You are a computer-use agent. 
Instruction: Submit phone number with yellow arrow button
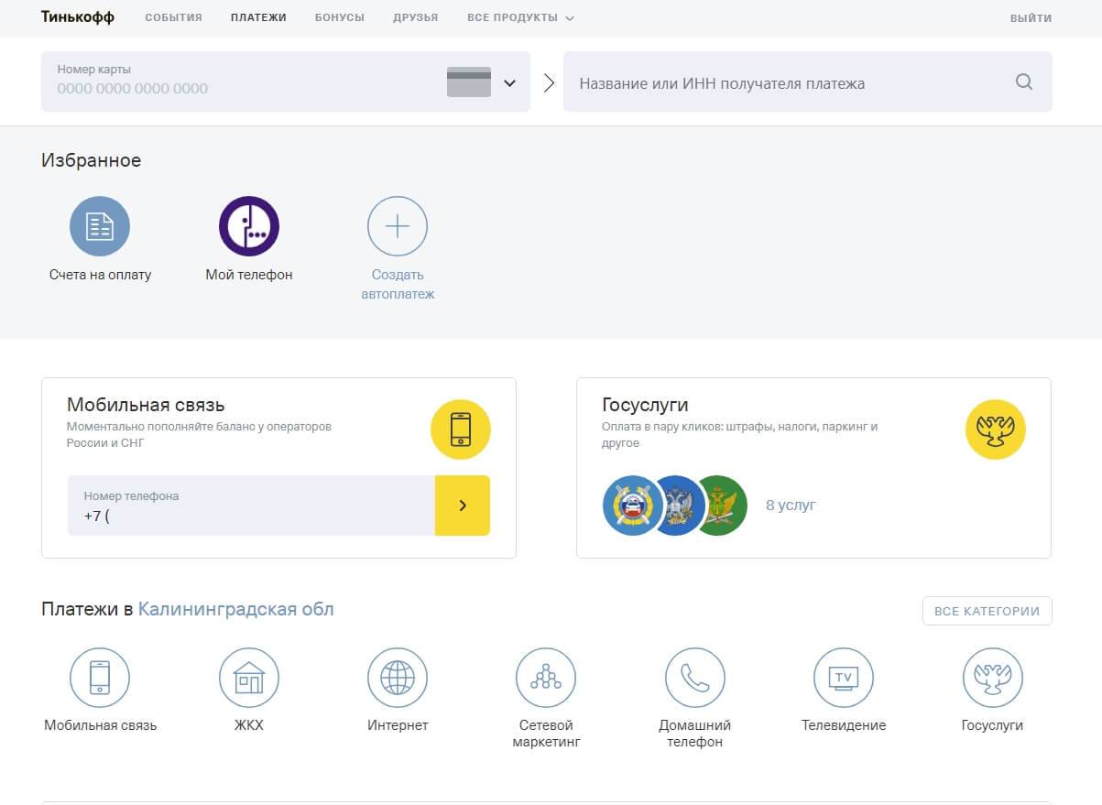click(462, 506)
